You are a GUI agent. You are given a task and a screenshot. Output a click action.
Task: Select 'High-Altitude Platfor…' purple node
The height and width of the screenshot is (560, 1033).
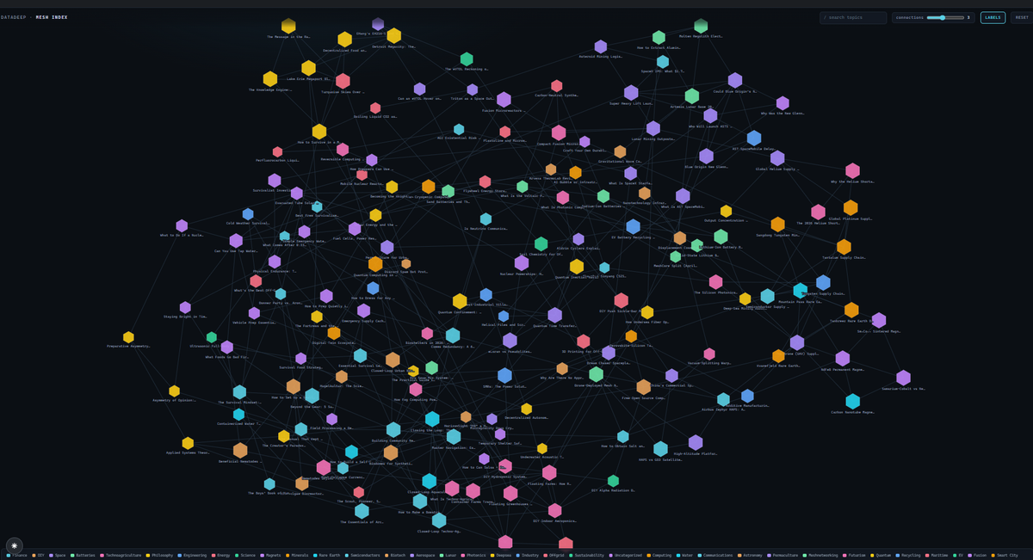click(696, 442)
